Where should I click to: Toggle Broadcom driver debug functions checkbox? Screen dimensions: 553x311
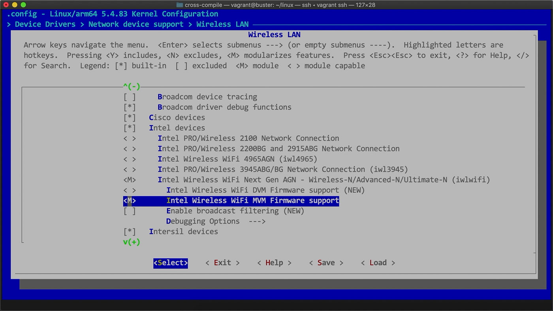[x=130, y=107]
